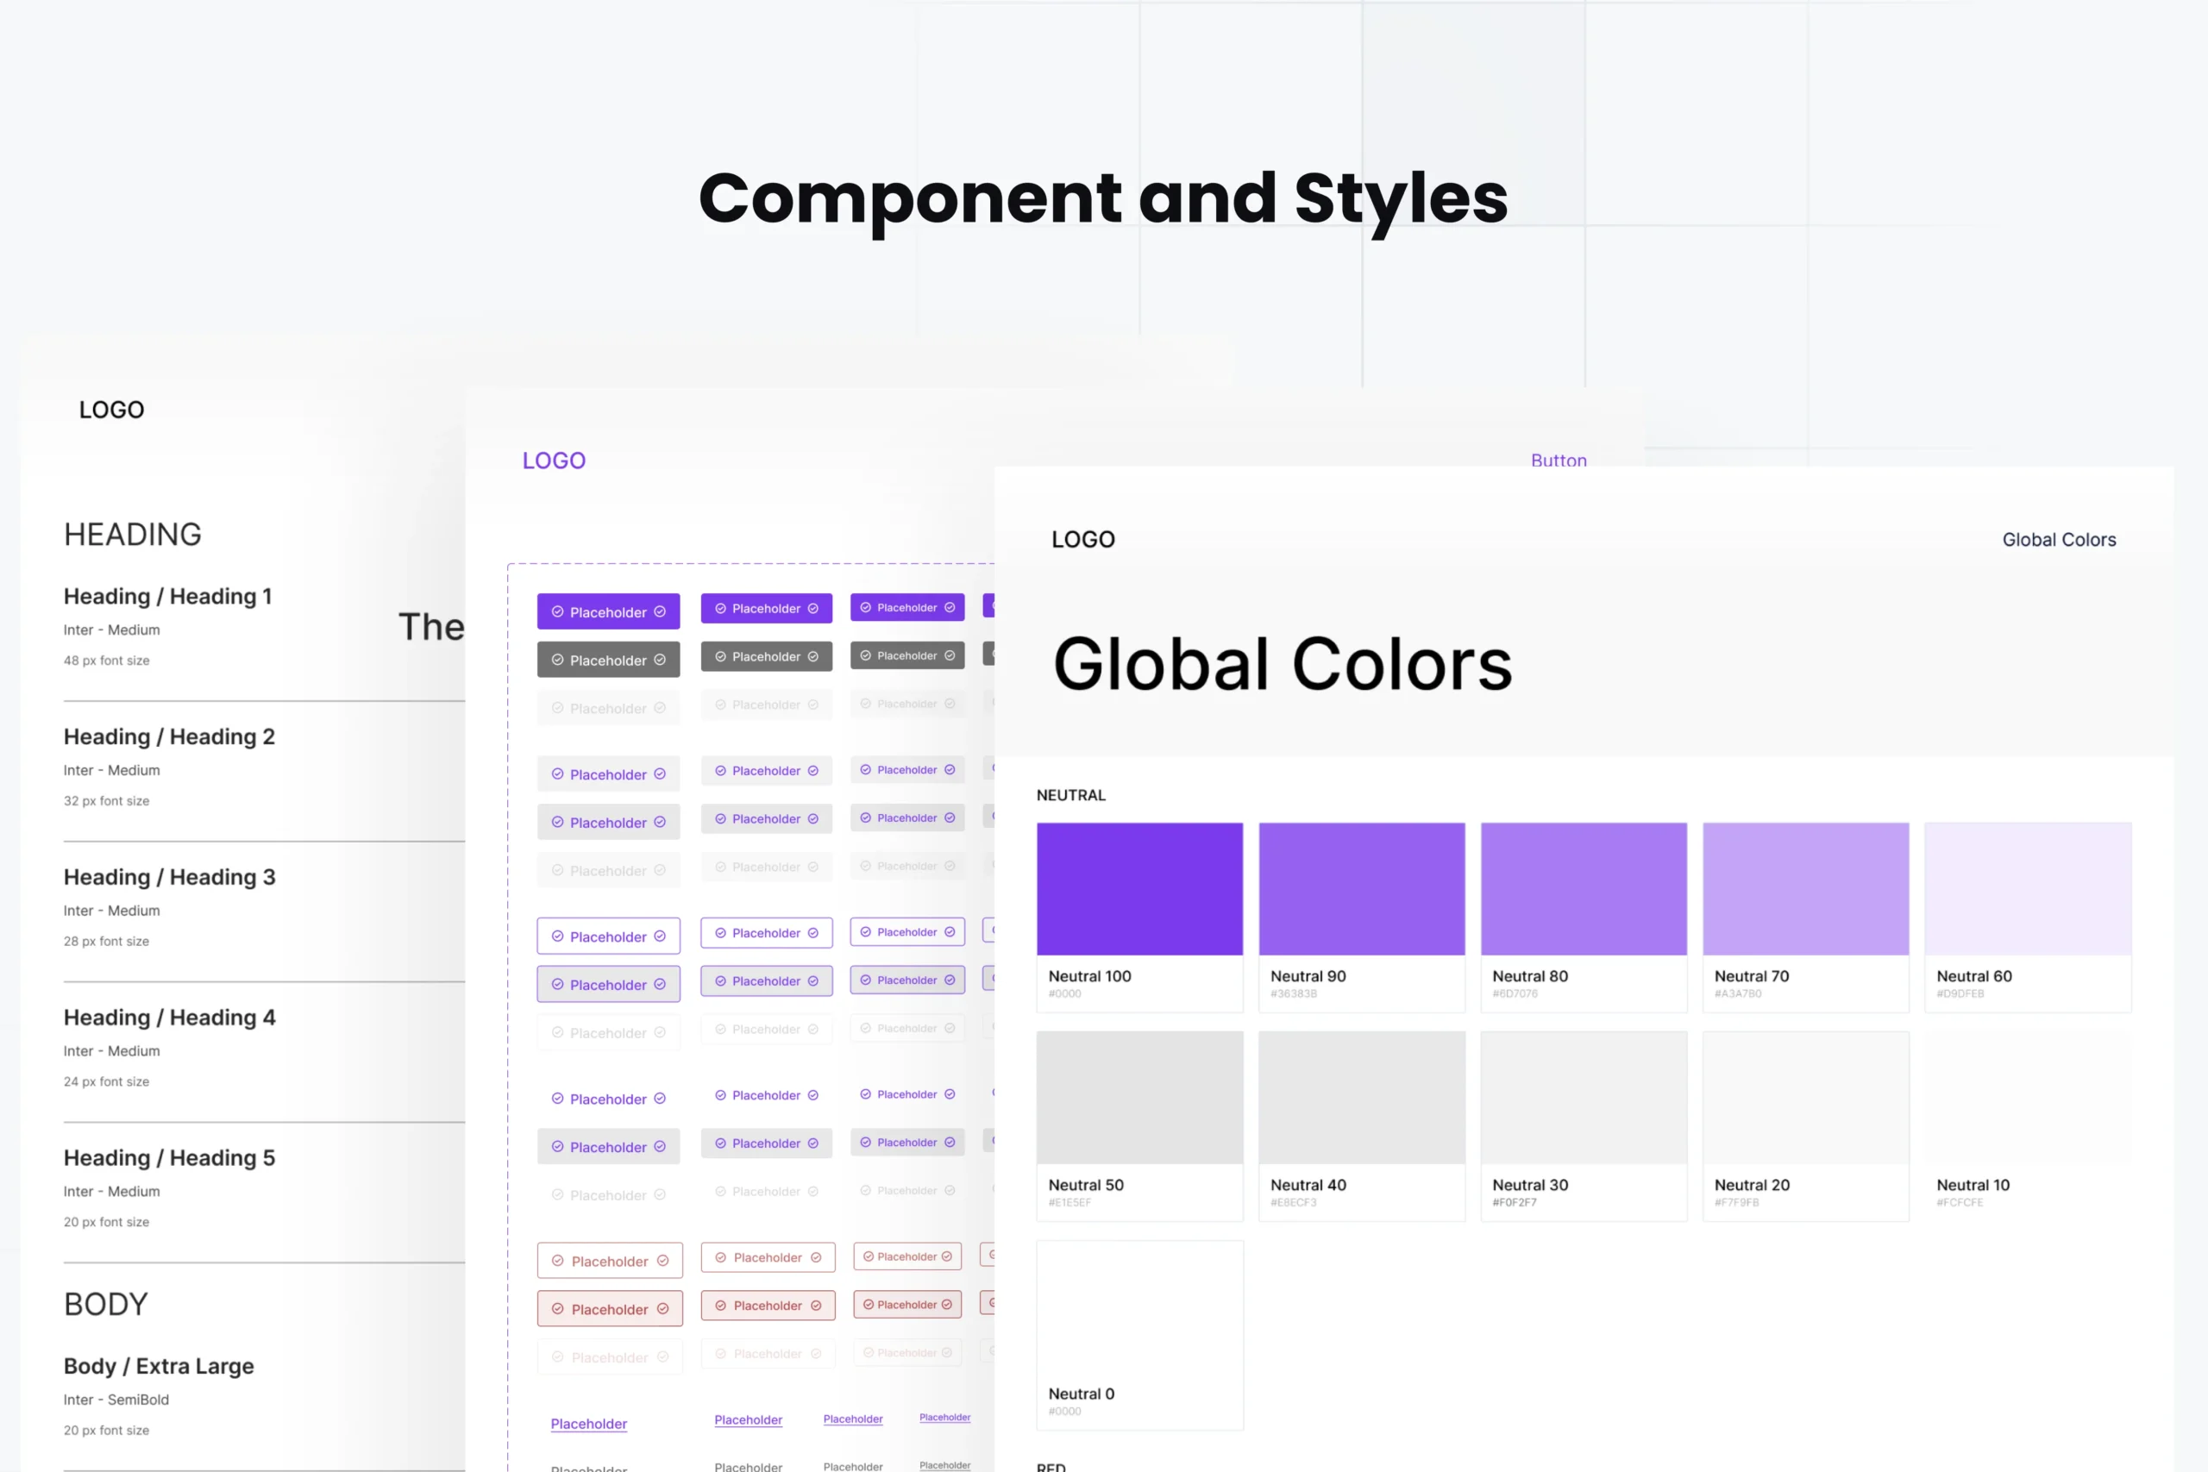2208x1472 pixels.
Task: Click the check icon inside the purple outlined Placeholder button
Action: click(558, 936)
